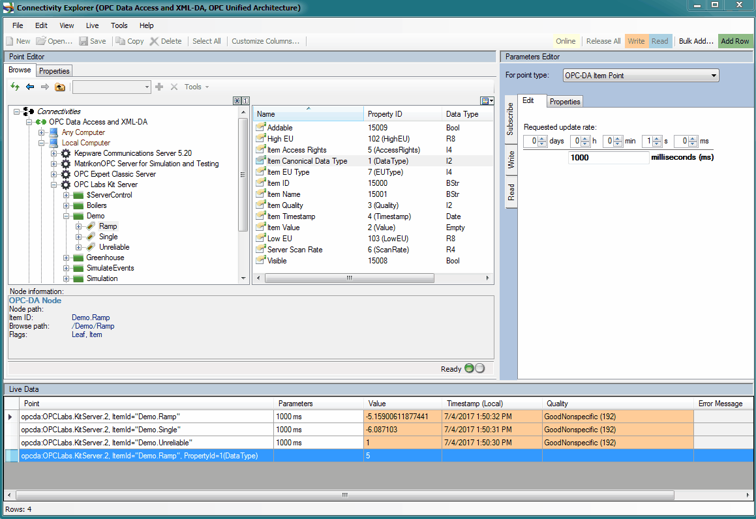Click the Kepware Communications Server gear icon

pyautogui.click(x=66, y=153)
